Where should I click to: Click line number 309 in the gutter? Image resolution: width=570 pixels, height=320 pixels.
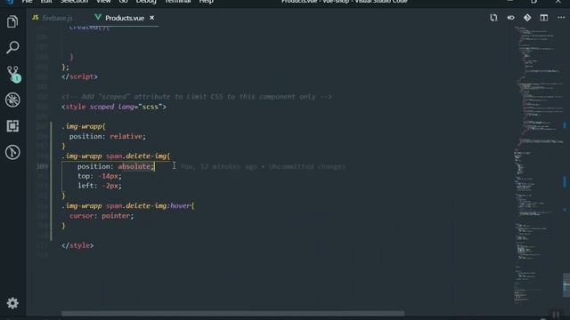[42, 166]
